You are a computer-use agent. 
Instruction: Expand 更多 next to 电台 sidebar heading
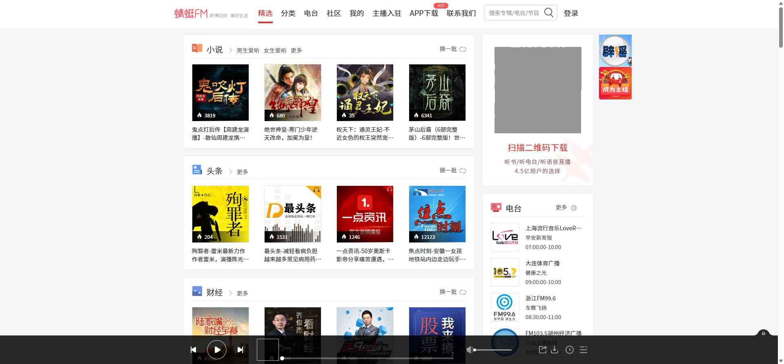click(566, 207)
